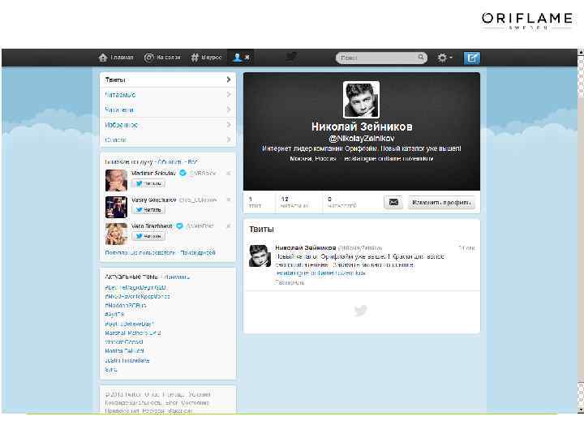Open Списки lists in sidebar

pyautogui.click(x=168, y=140)
